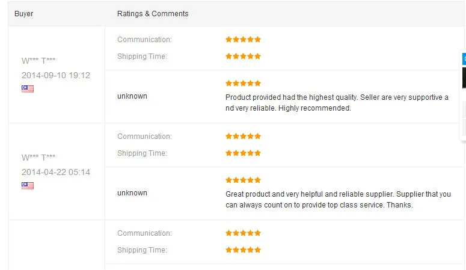Click Shipping Time stars in the 2014-09-10 review

coord(243,57)
